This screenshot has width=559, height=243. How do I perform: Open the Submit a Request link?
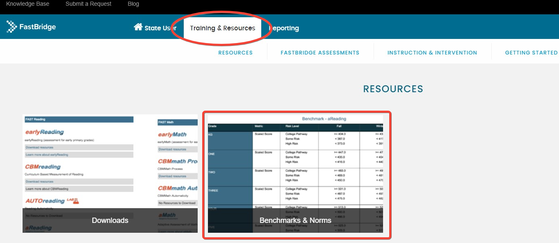[89, 4]
